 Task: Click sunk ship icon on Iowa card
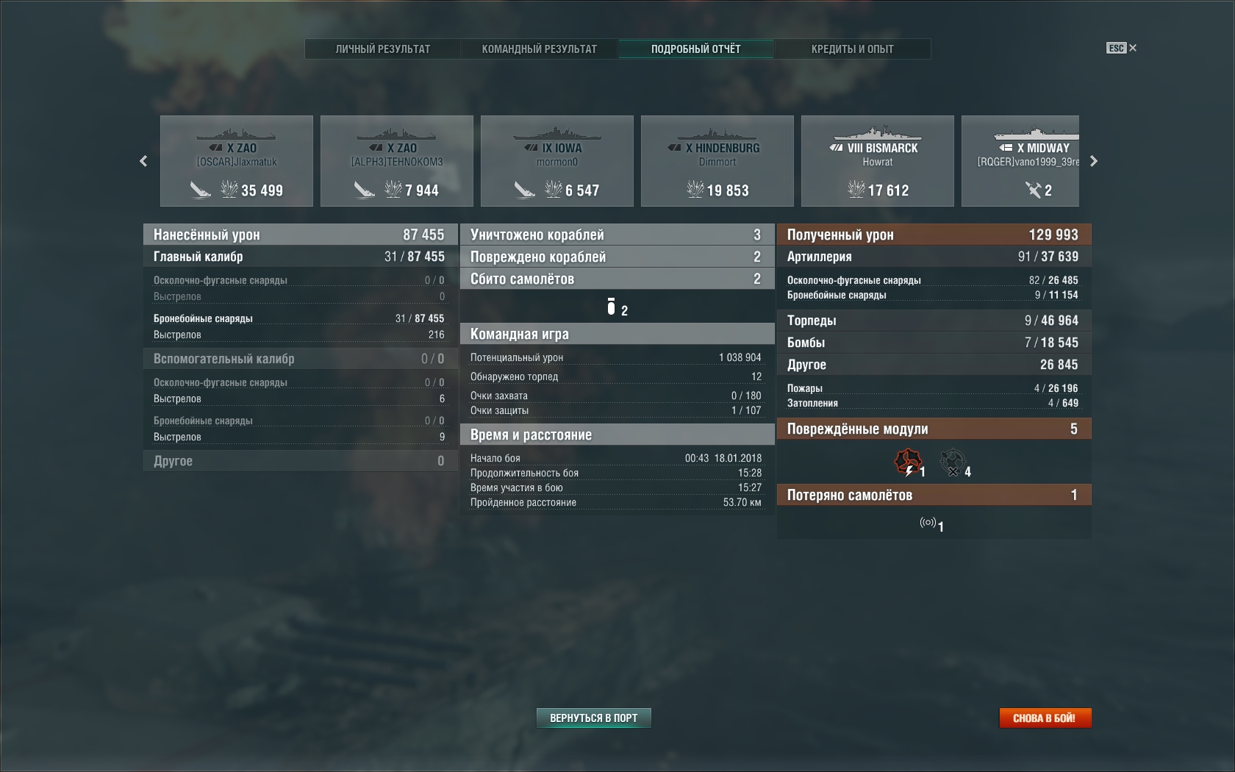tap(524, 190)
